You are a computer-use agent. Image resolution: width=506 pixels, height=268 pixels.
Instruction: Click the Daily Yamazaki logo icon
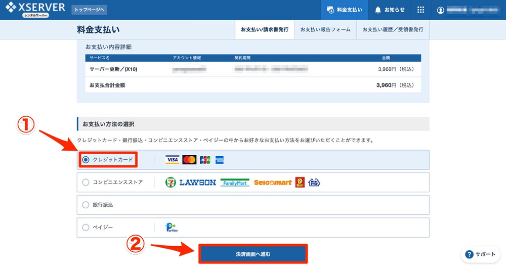tap(300, 183)
